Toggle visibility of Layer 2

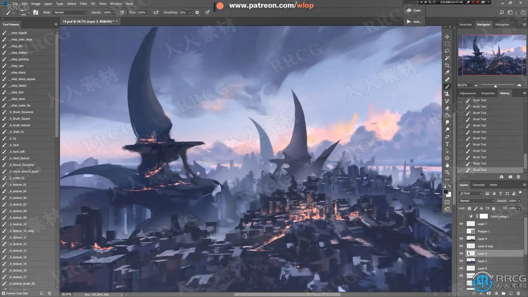coord(461,261)
